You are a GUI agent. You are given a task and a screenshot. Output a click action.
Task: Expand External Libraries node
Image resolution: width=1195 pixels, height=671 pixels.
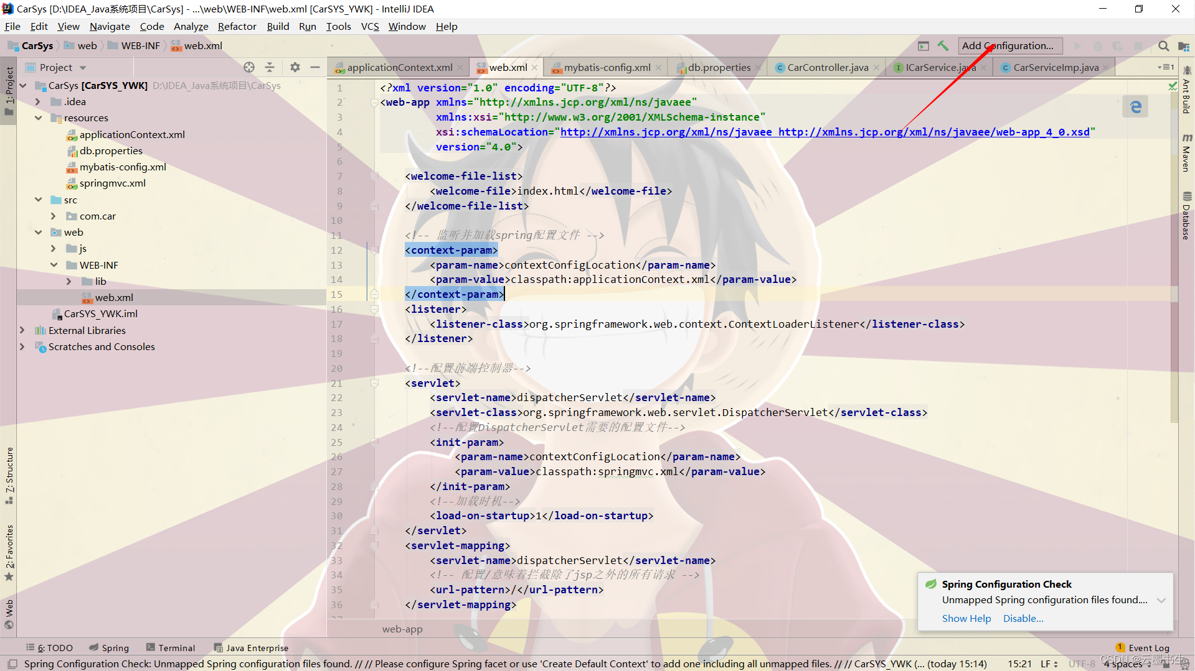[x=22, y=331]
